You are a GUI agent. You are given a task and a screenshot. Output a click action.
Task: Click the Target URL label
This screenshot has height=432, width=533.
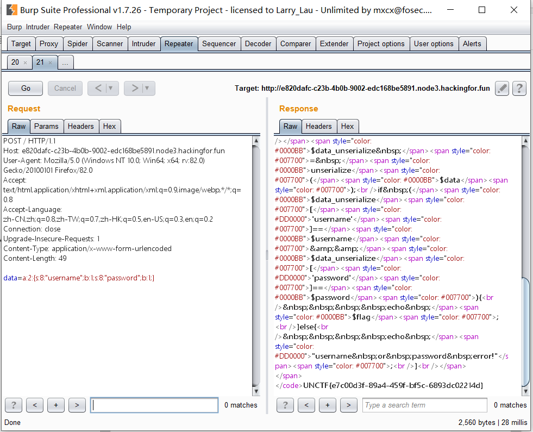point(362,89)
